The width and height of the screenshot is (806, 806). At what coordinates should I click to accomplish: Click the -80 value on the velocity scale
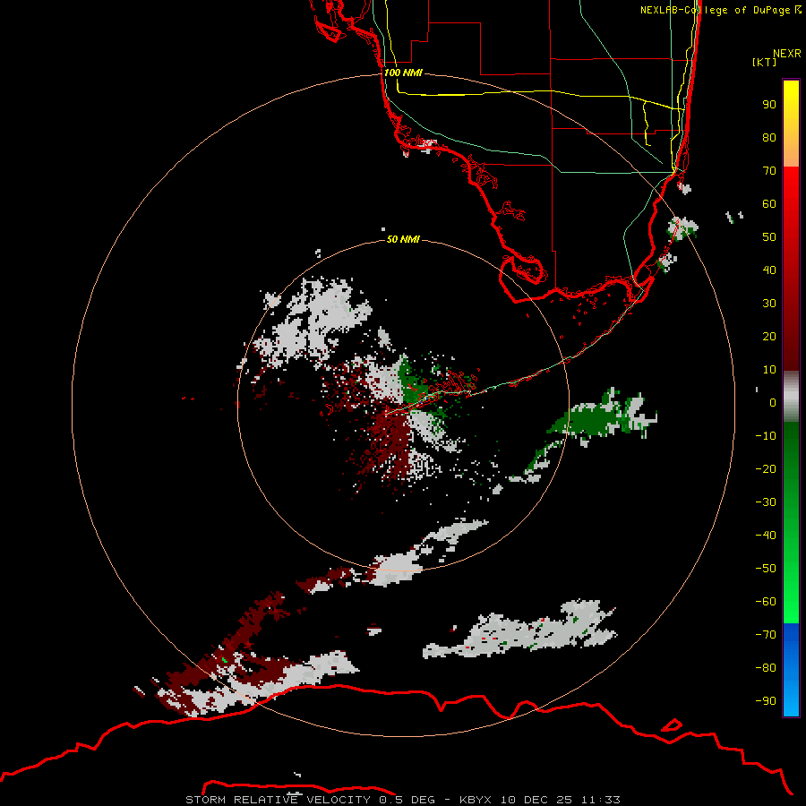tap(766, 668)
